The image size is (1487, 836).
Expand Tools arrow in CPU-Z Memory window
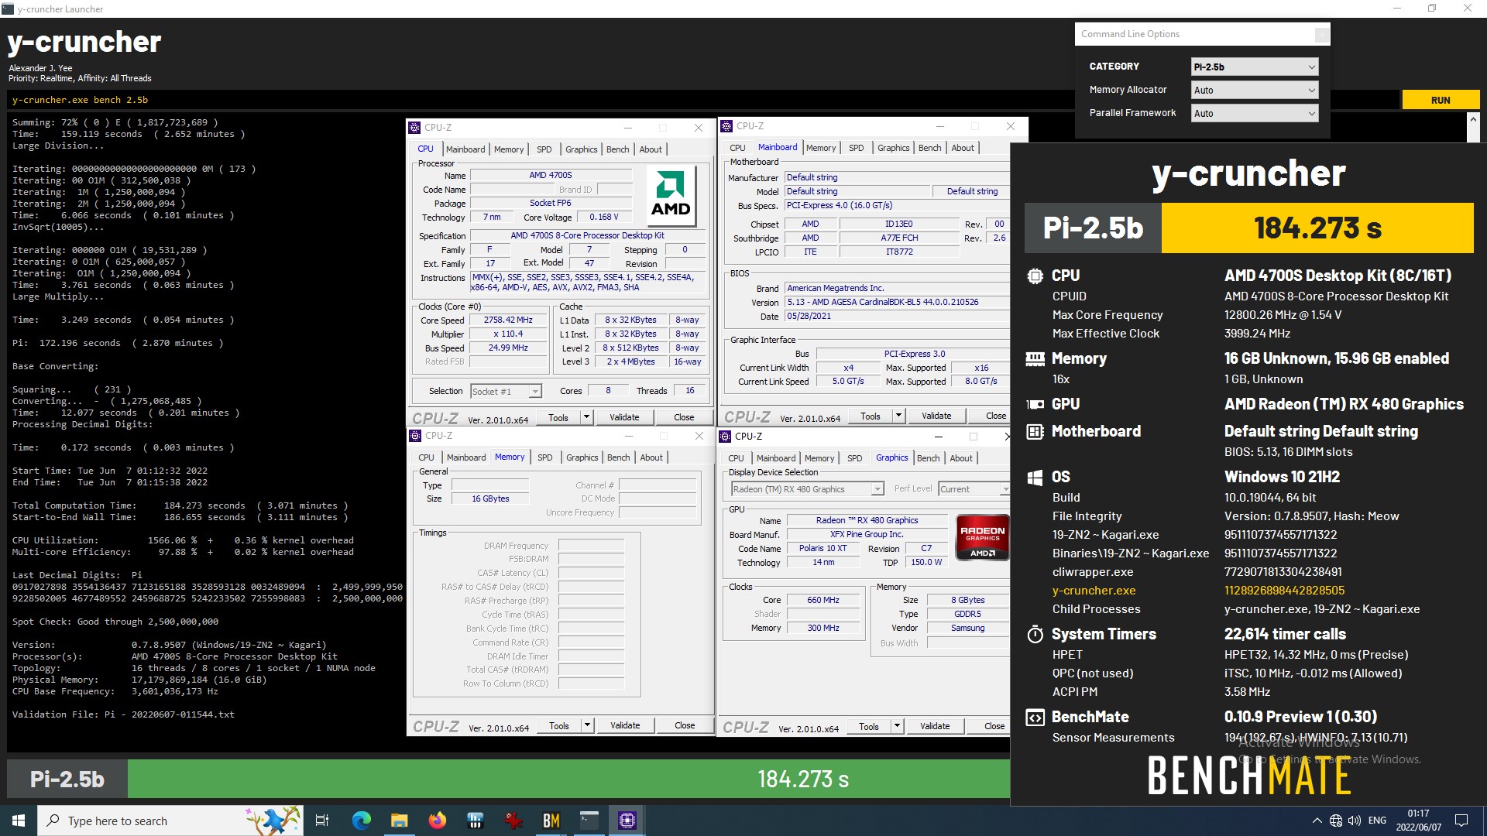point(587,725)
